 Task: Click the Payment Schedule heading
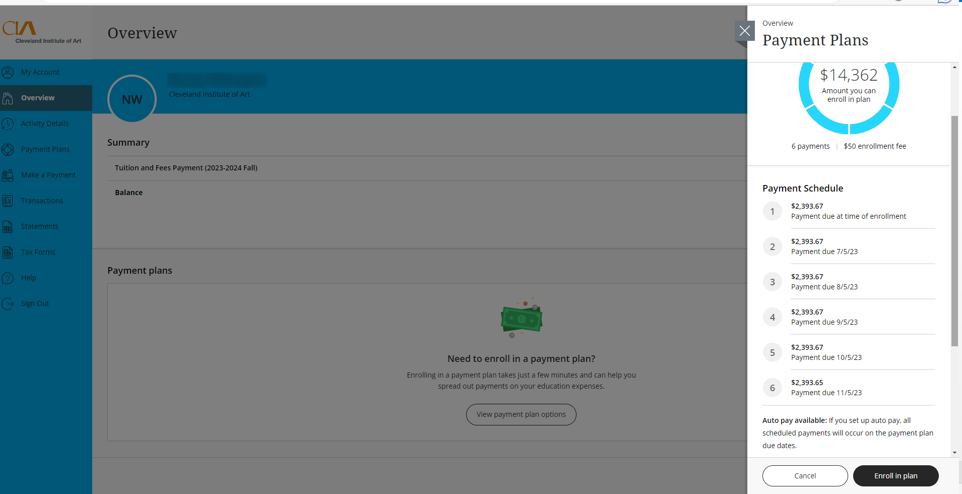tap(803, 188)
